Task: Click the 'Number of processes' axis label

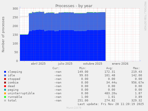Action: (x=3, y=34)
